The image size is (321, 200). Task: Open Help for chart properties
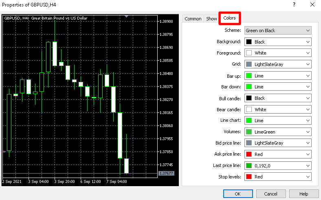click(304, 194)
